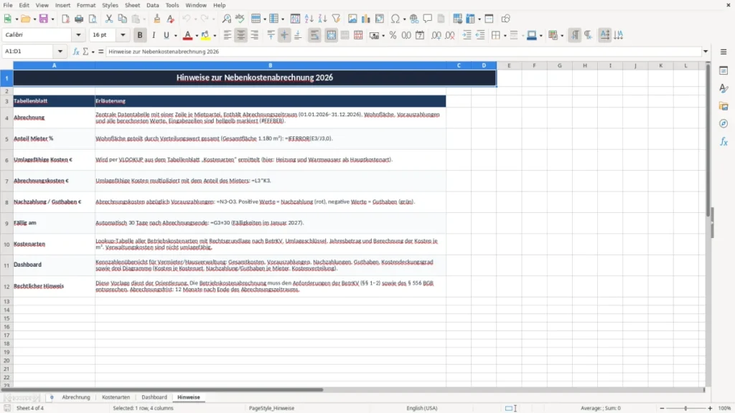The image size is (735, 413).
Task: Switch to the Kostenarten sheet tab
Action: click(x=116, y=397)
